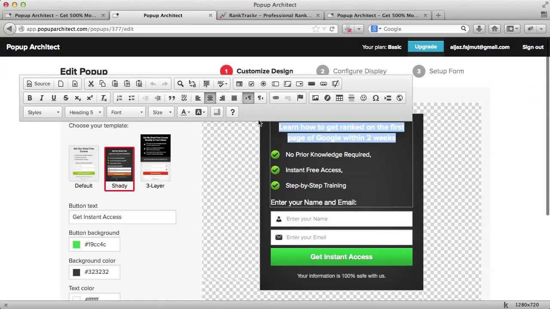This screenshot has height=309, width=550.
Task: Insert page break icon
Action: pos(388,98)
